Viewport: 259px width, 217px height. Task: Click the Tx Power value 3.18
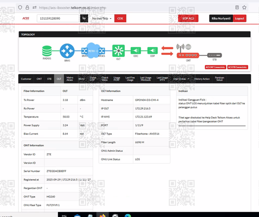(x=65, y=100)
